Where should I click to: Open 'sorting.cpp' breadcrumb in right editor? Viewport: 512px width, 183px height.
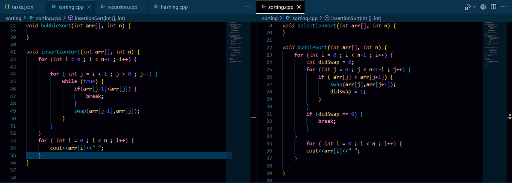point(305,18)
